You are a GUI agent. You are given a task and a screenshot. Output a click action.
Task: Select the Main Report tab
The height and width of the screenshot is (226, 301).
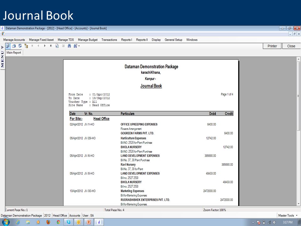point(14,52)
